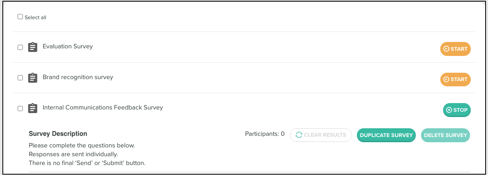Click play icon on Evaluation Survey Start
The width and height of the screenshot is (488, 175).
click(446, 49)
